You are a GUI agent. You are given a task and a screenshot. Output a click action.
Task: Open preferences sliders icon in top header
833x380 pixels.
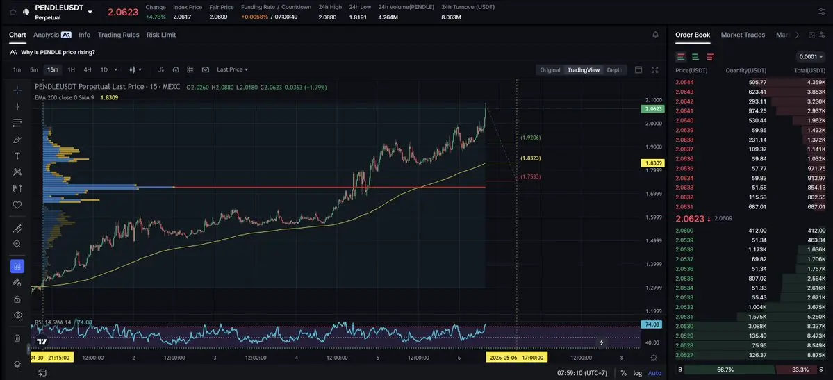[x=823, y=12]
